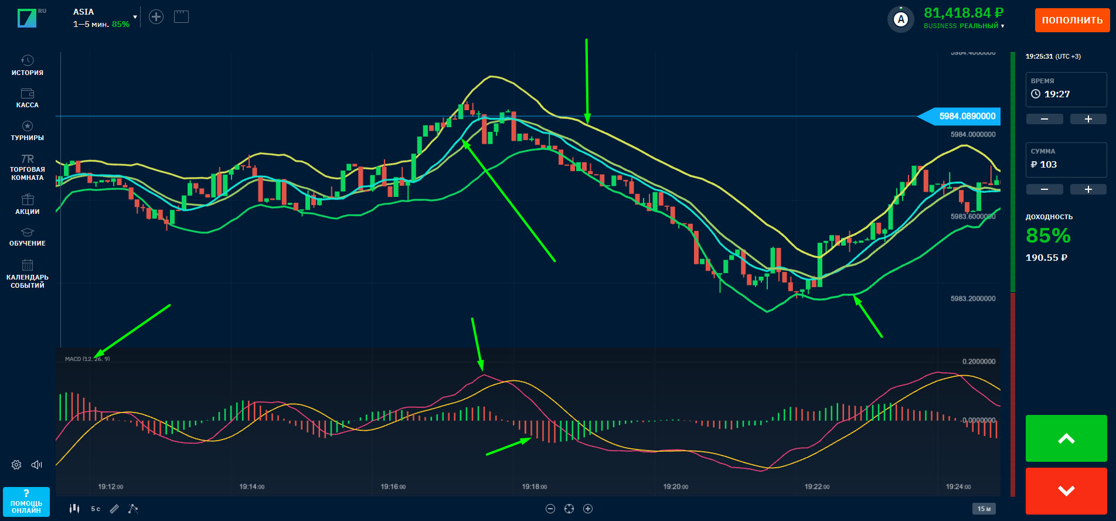
Task: Place an up trade with the green button
Action: click(x=1066, y=438)
